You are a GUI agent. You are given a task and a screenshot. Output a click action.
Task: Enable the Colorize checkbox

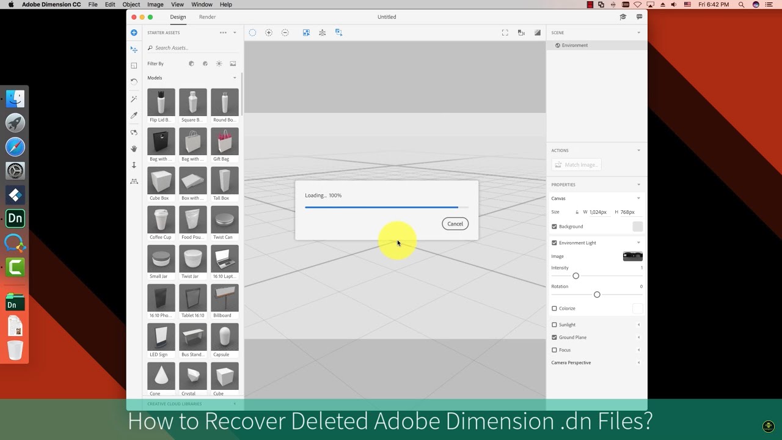(554, 309)
